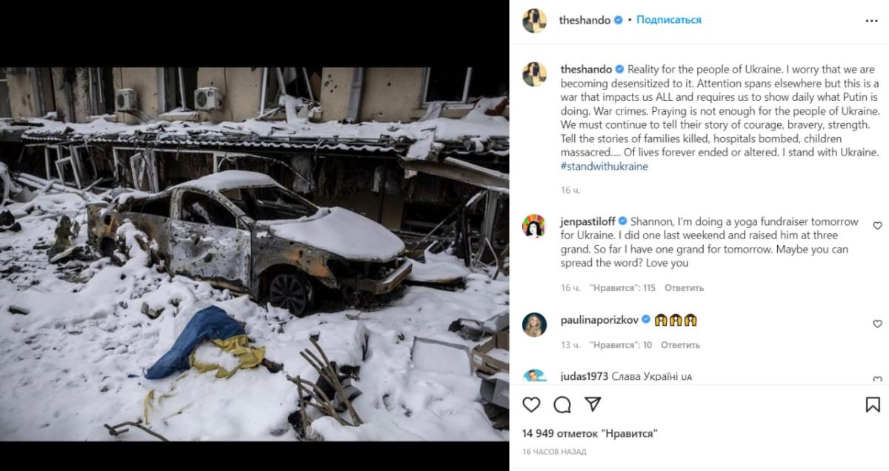Reply to paulinaporizkov's comment via Ответить
The width and height of the screenshot is (889, 471).
tap(679, 344)
